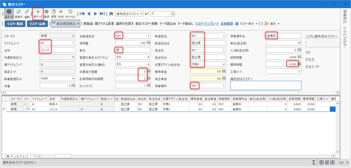Open the ステータス dropdown showing 新規
The height and width of the screenshot is (168, 351).
coord(57,35)
